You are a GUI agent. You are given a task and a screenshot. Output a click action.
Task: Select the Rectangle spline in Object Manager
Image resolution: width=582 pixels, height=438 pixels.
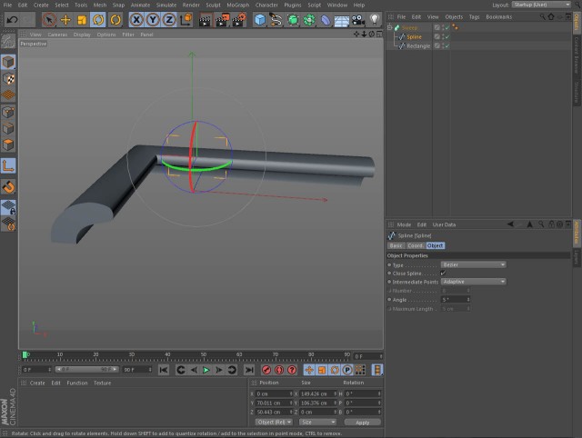[418, 46]
